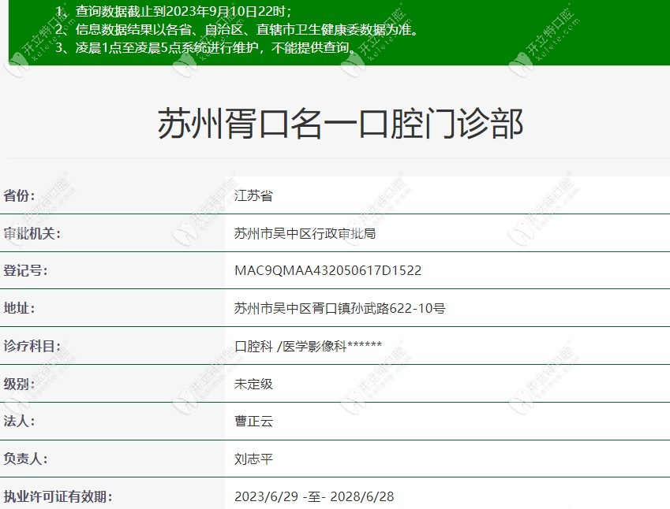670x509 pixels.
Task: Select the 审批机关 label
Action: click(32, 233)
